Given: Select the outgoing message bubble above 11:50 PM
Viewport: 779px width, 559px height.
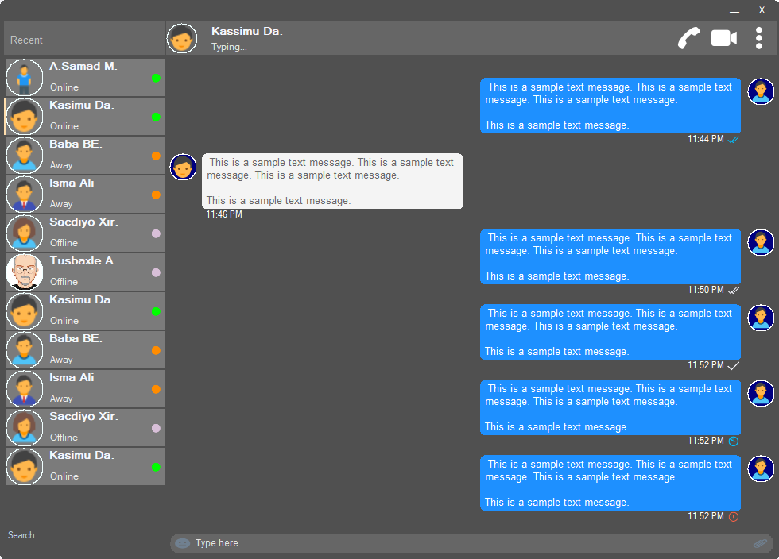Looking at the screenshot, I should [610, 256].
